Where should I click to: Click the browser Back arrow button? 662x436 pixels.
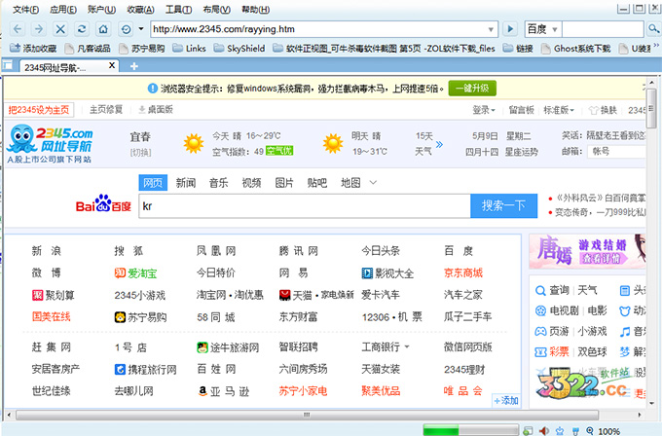click(x=16, y=29)
